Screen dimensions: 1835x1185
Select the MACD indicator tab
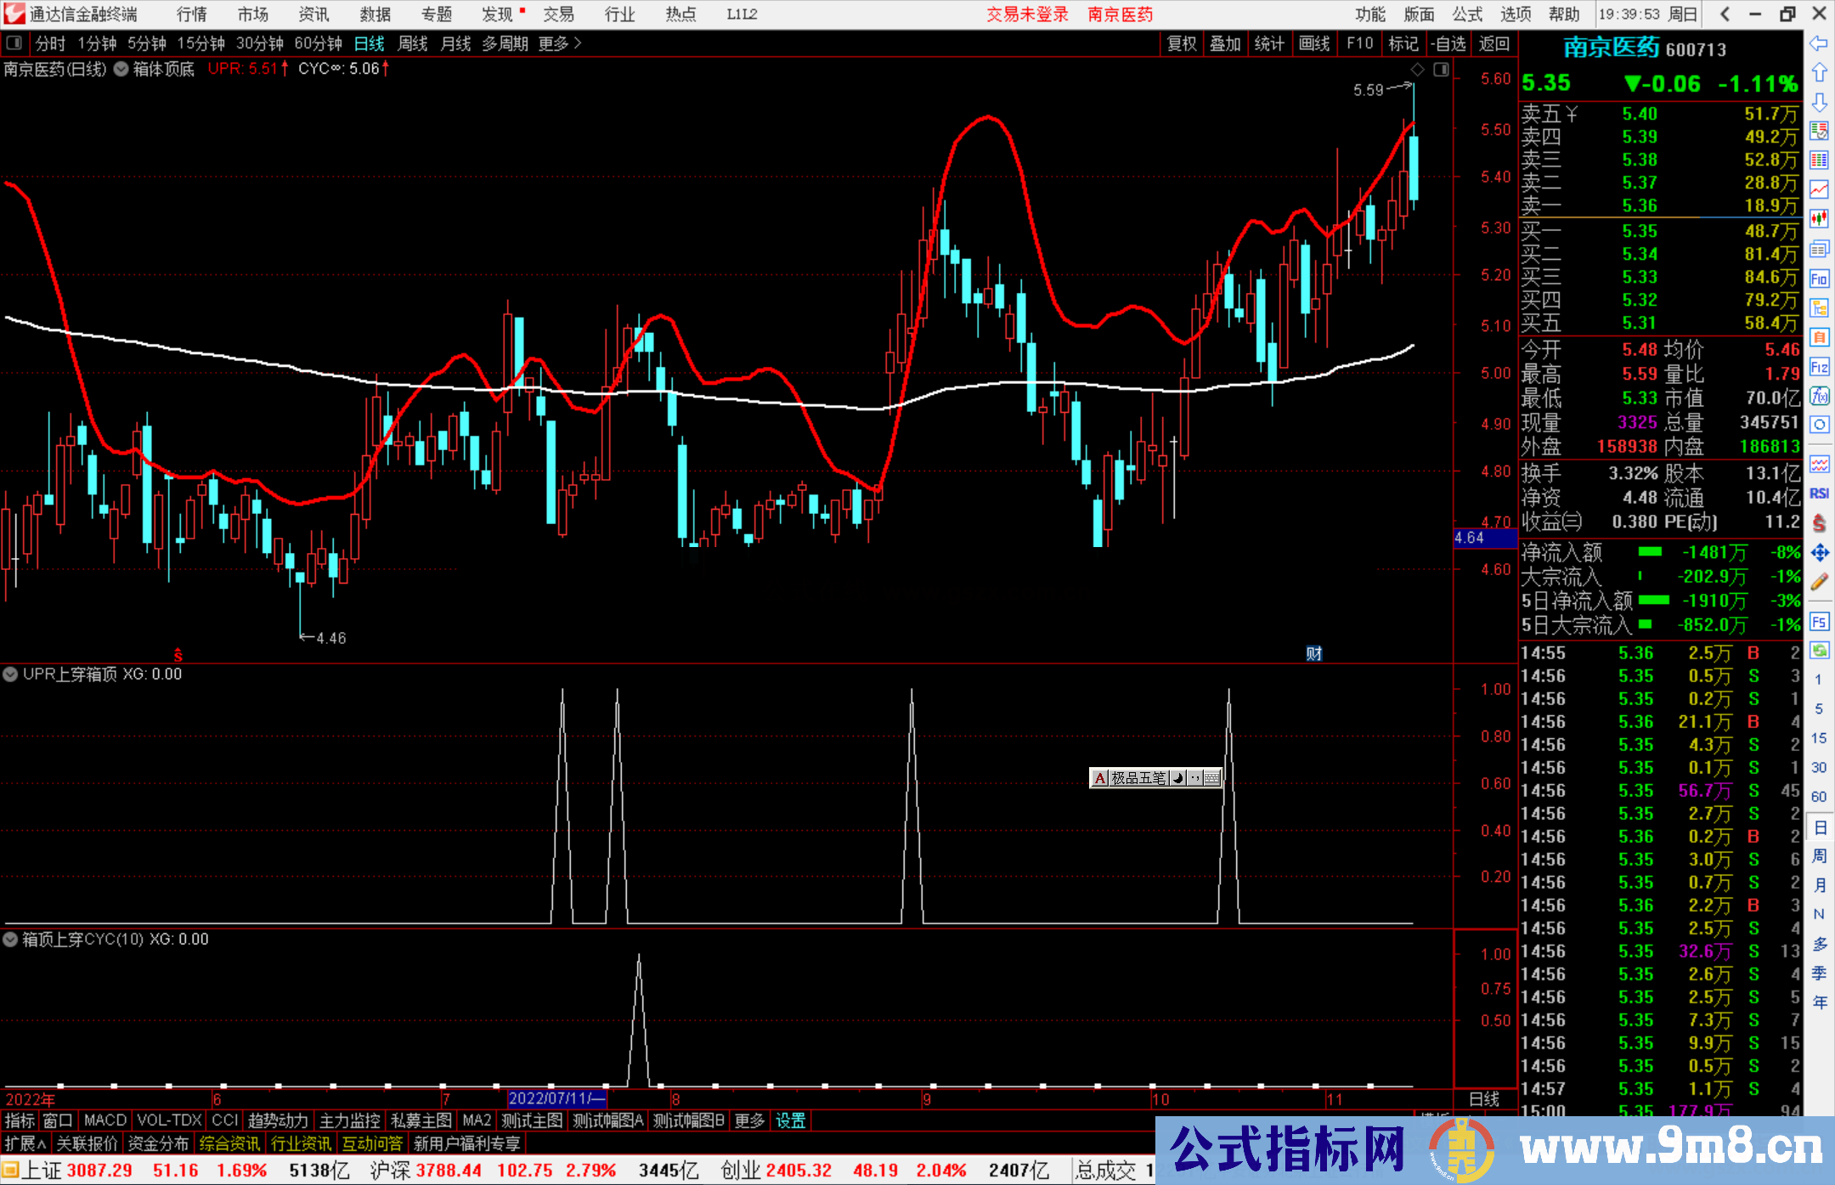104,1120
